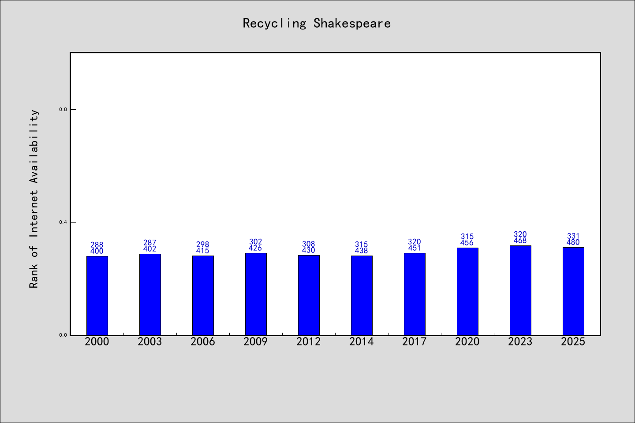Select the blue bar for 2020
This screenshot has width=635, height=423.
point(467,291)
